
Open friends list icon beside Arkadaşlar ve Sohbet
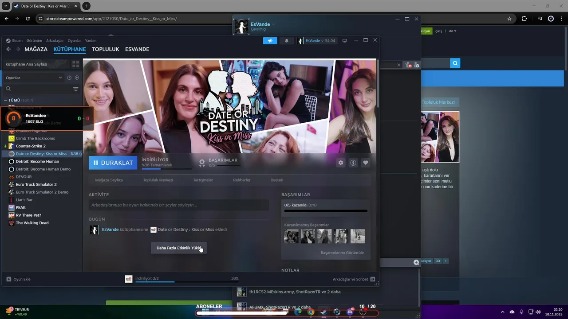(373, 279)
